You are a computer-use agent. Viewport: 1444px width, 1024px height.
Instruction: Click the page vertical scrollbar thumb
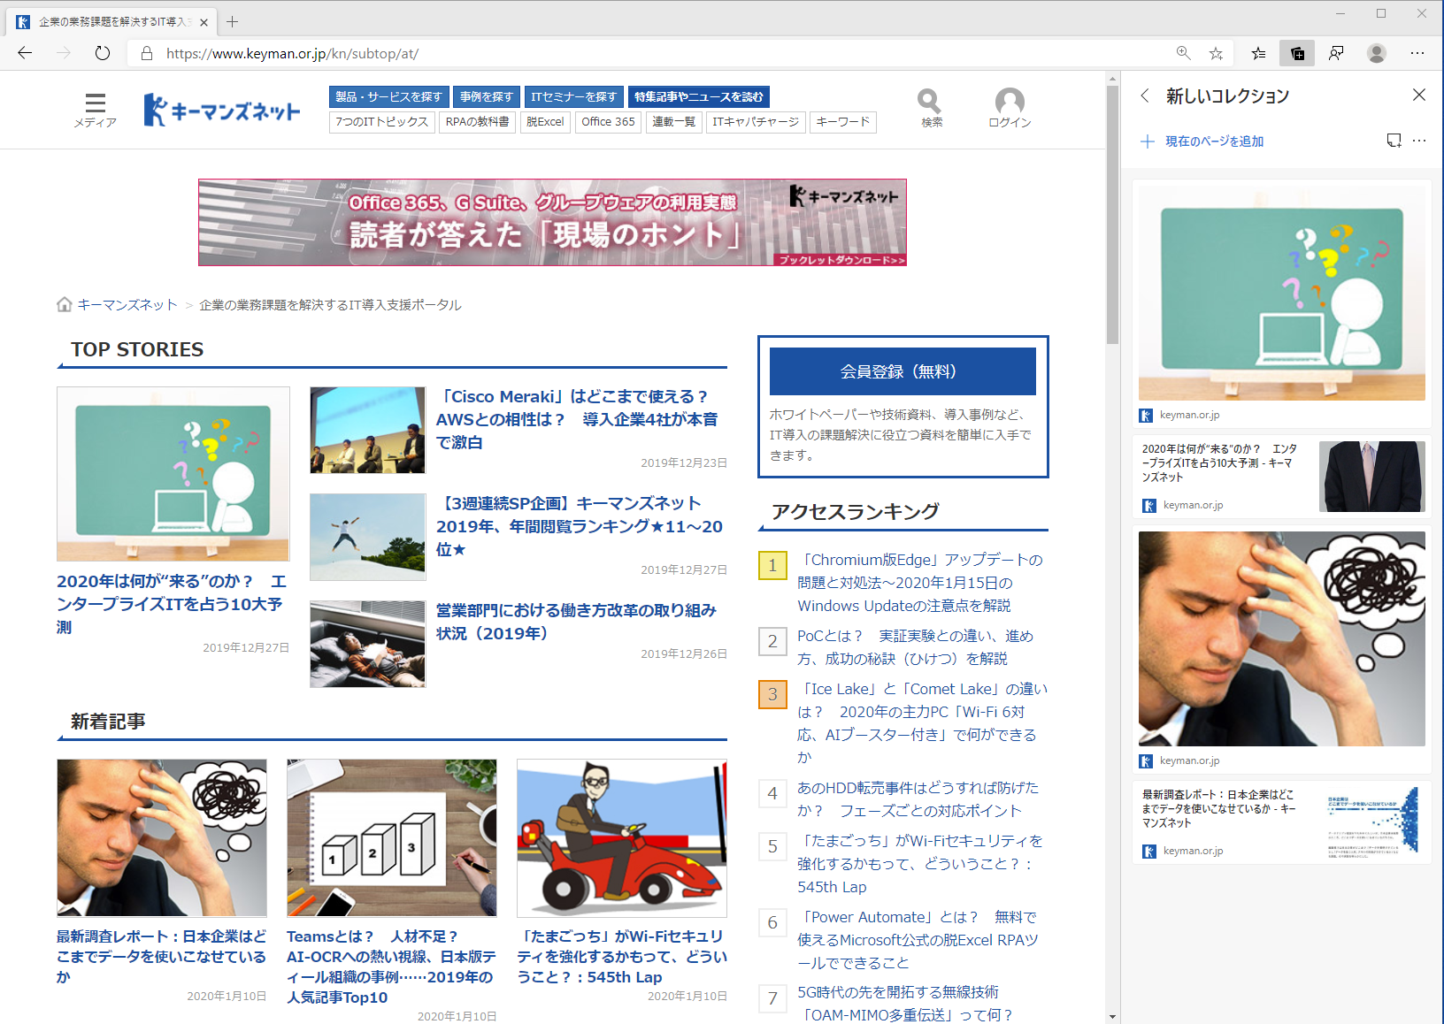(x=1112, y=215)
